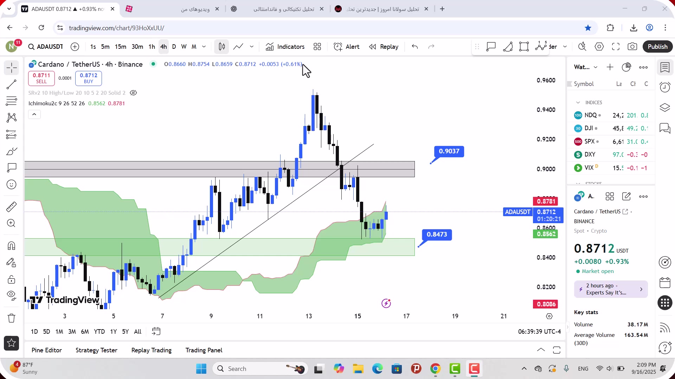This screenshot has height=379, width=675.
Task: Open go to date calendar
Action: coord(156,331)
